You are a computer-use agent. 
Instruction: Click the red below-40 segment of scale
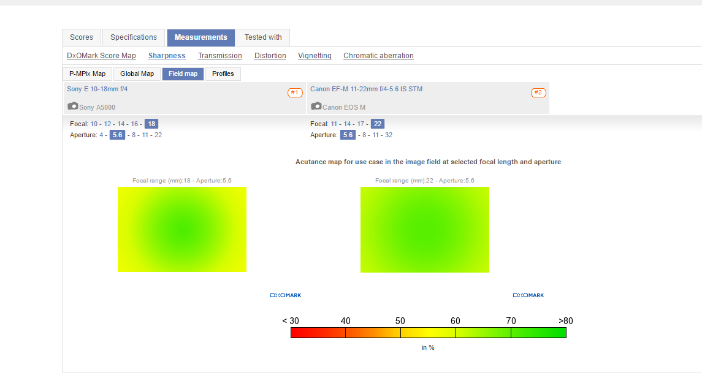[x=318, y=333]
